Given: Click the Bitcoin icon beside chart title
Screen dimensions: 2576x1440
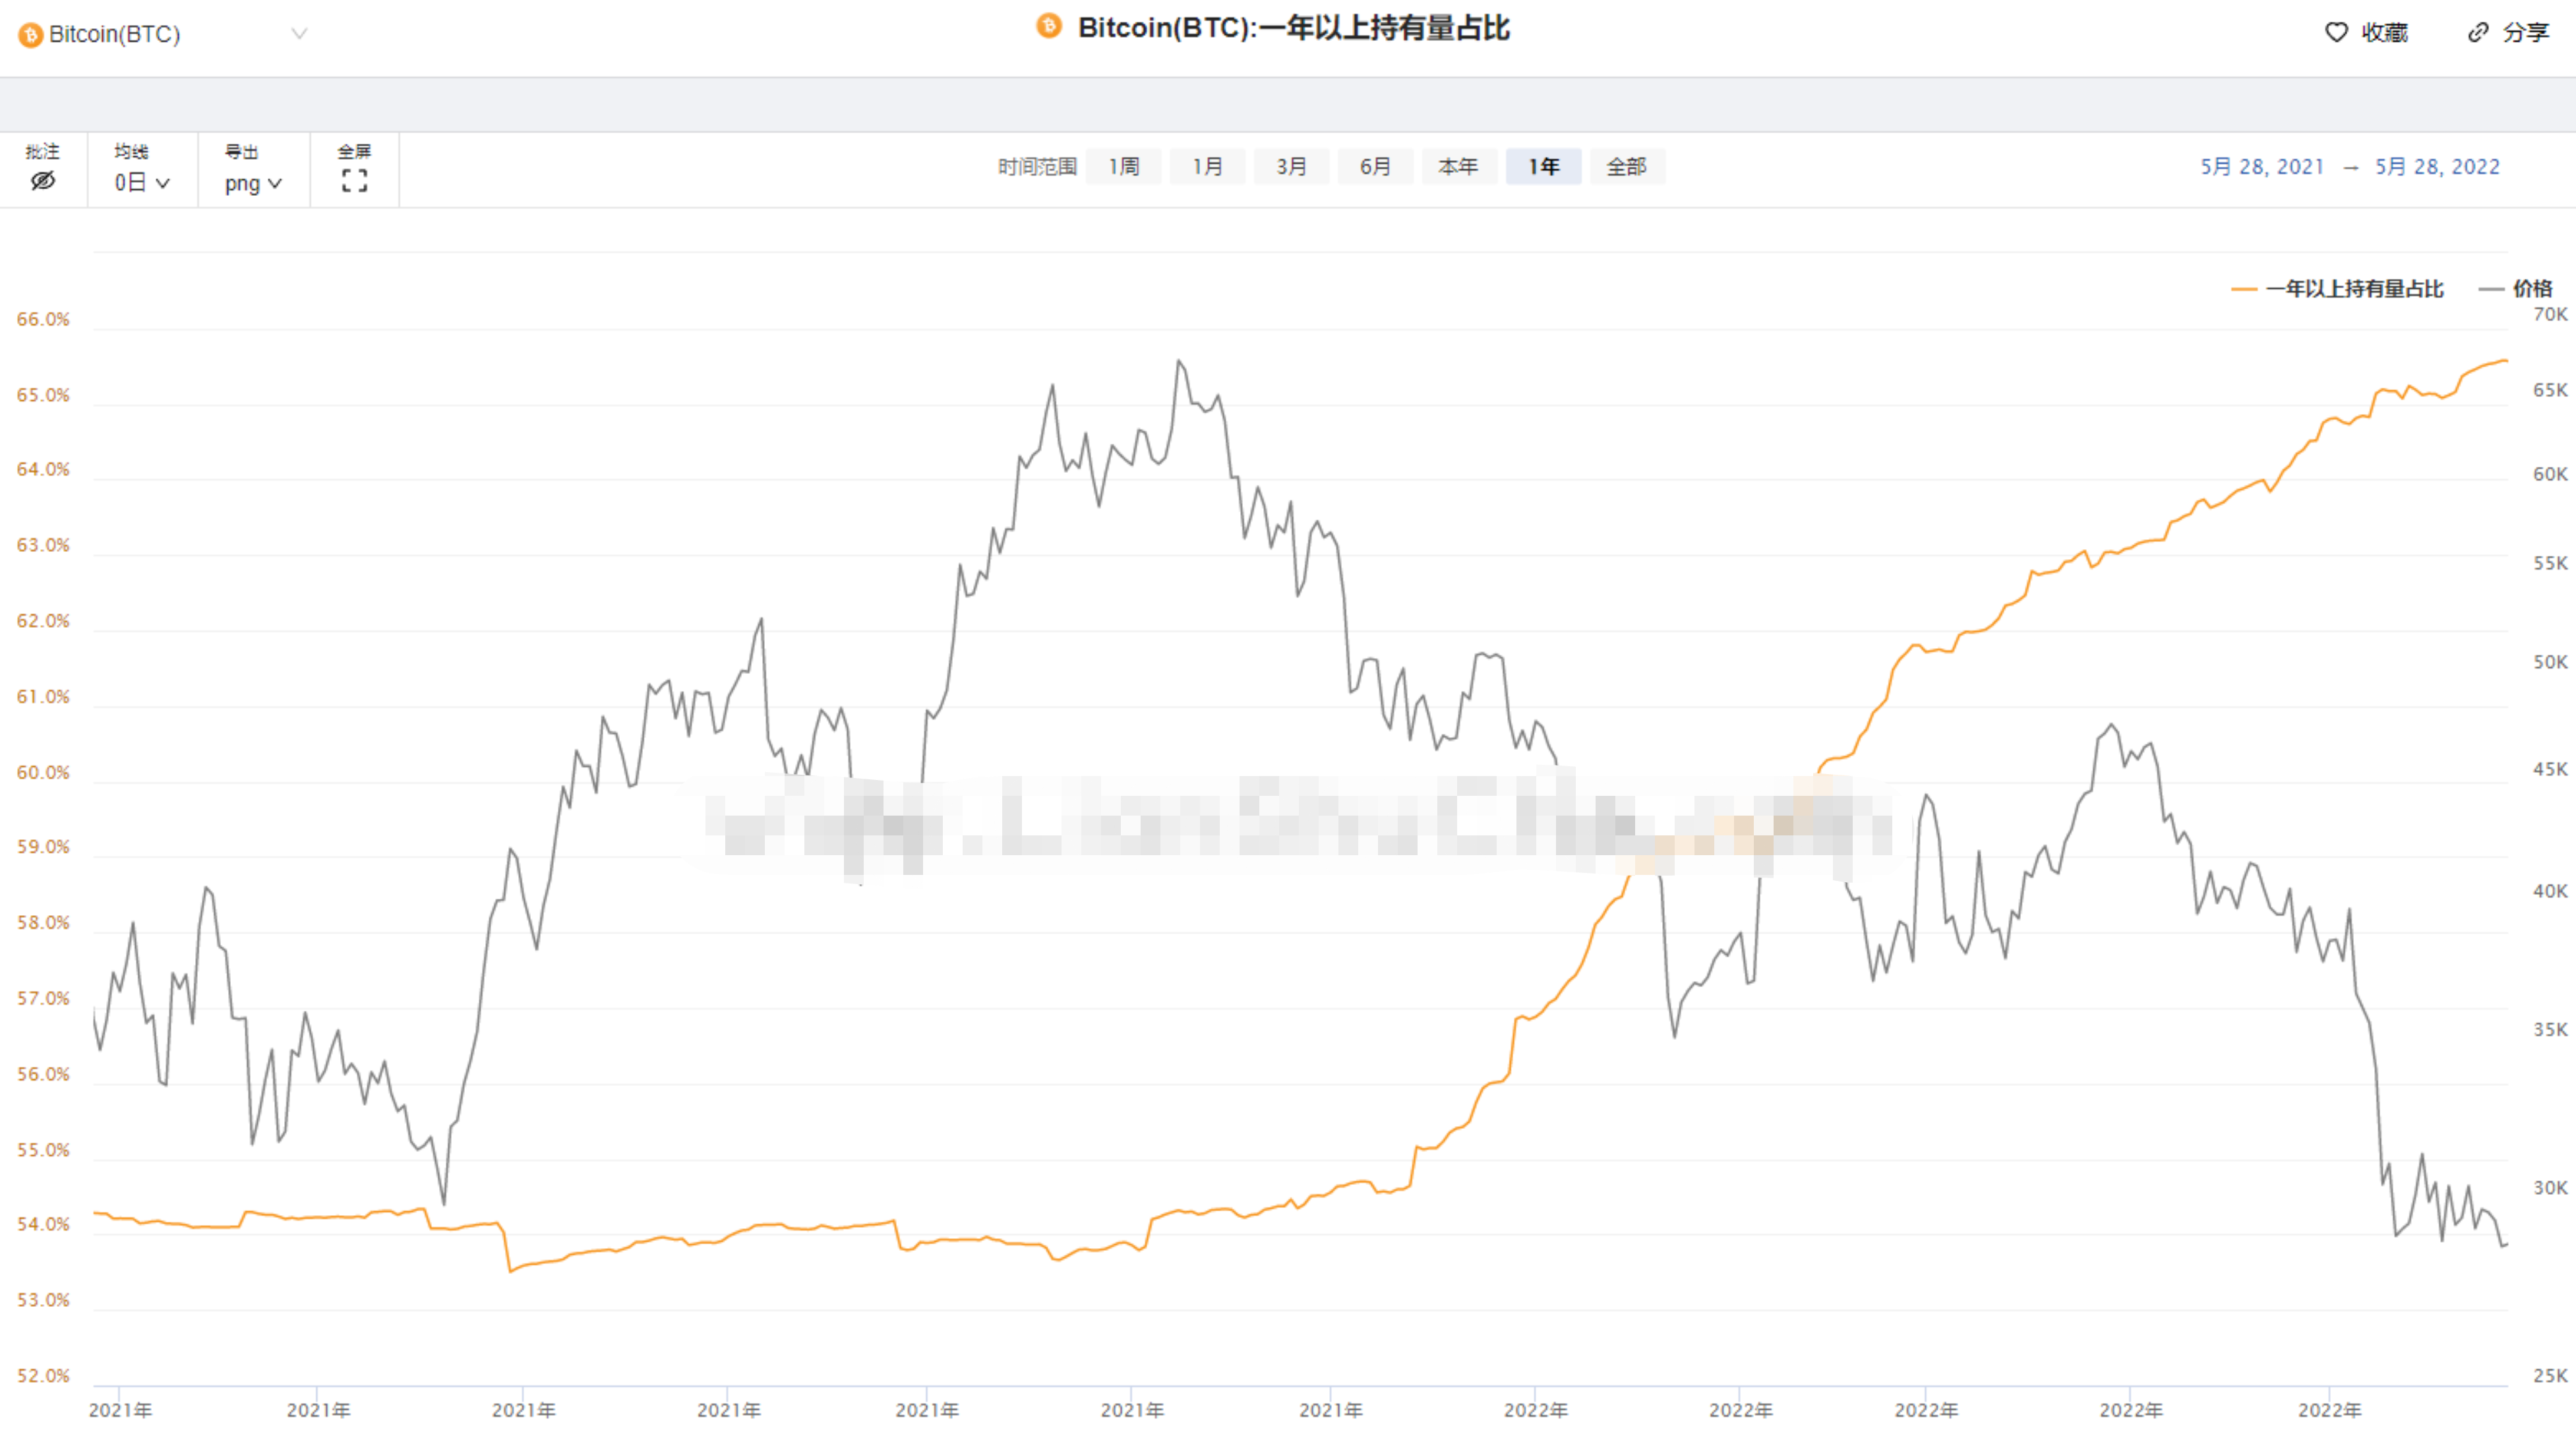Looking at the screenshot, I should (x=1048, y=26).
